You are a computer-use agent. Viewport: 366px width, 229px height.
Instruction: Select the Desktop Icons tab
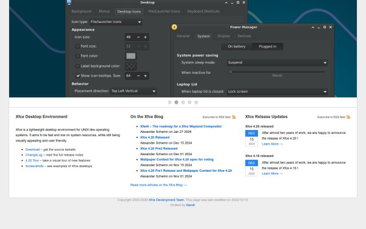coord(129,11)
